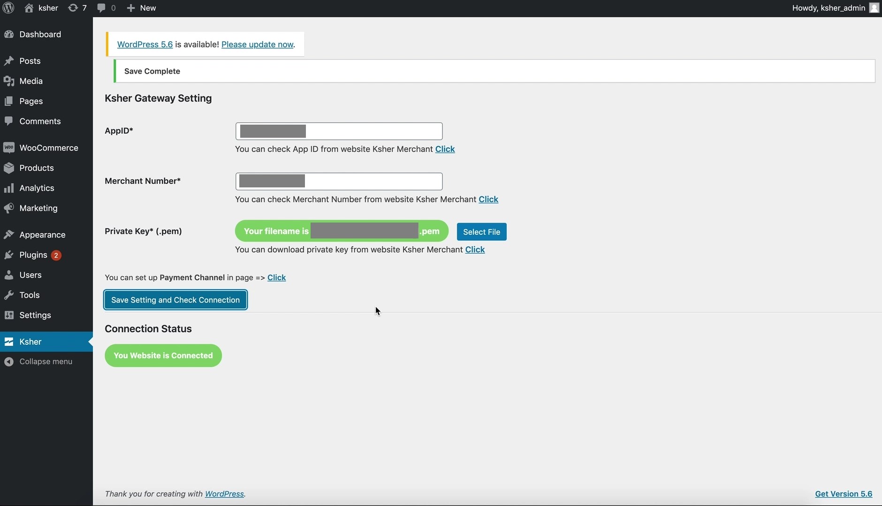Click the Users person icon
882x506 pixels.
[x=9, y=275]
